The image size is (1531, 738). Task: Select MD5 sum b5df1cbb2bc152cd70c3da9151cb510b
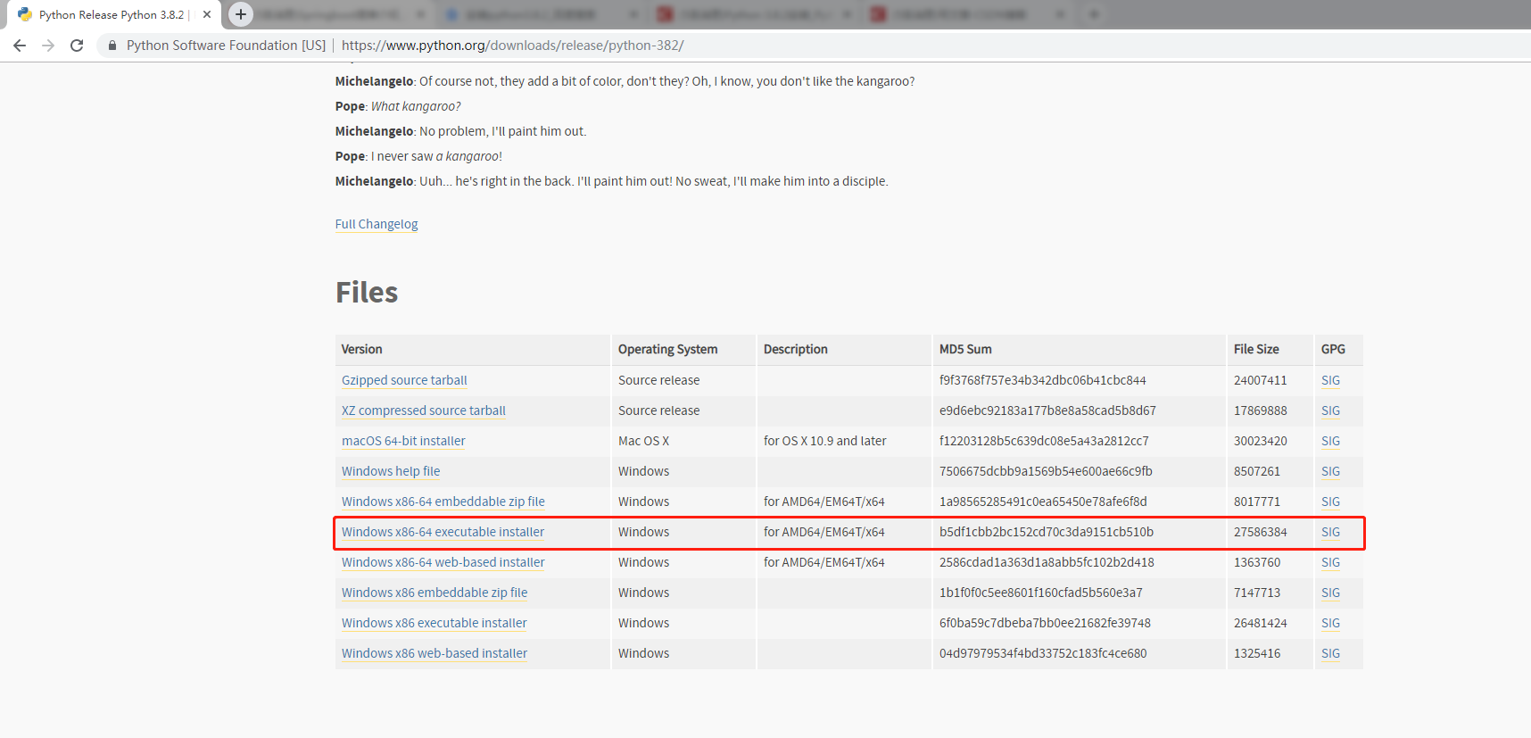pyautogui.click(x=1047, y=532)
